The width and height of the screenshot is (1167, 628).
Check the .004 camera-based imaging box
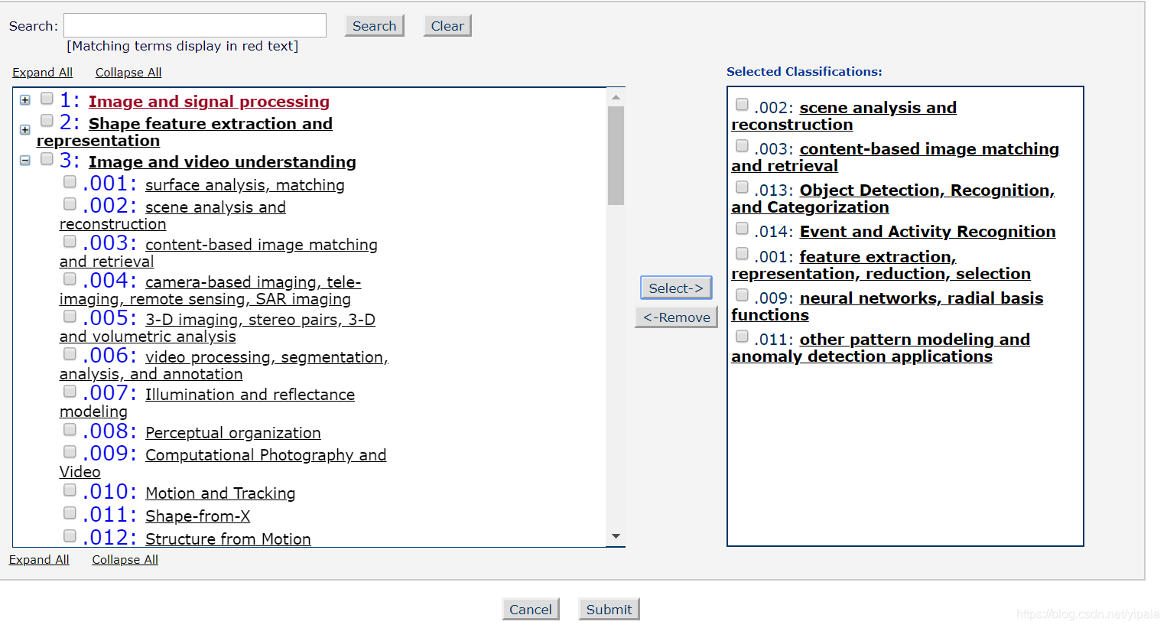pyautogui.click(x=70, y=278)
